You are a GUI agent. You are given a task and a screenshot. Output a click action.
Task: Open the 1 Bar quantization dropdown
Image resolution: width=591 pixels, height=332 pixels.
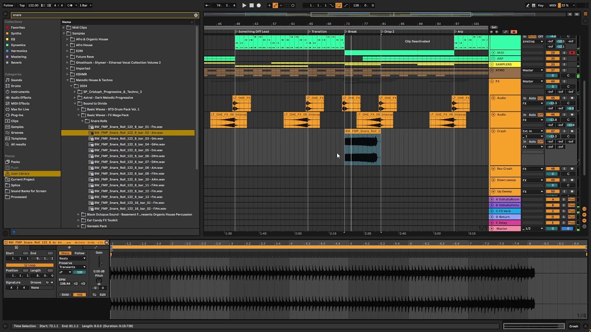[x=85, y=6]
